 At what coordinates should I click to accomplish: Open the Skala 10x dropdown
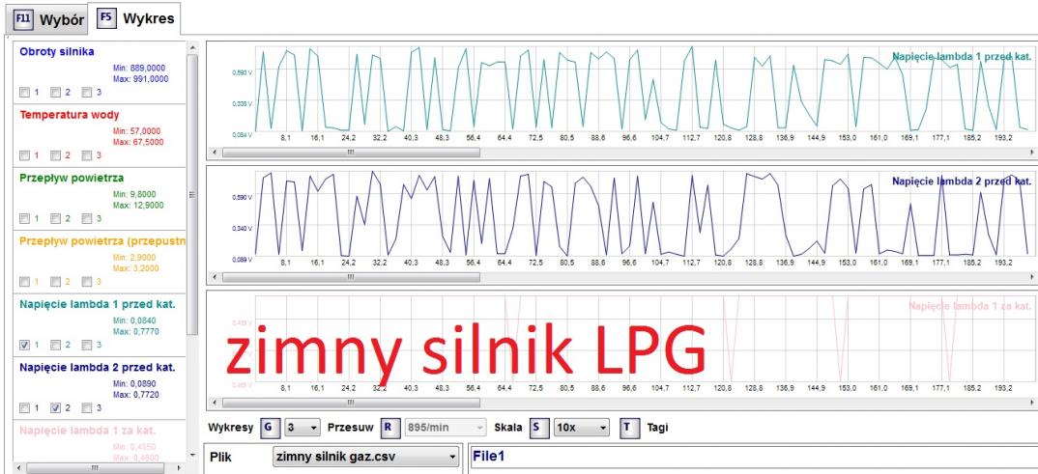point(581,427)
